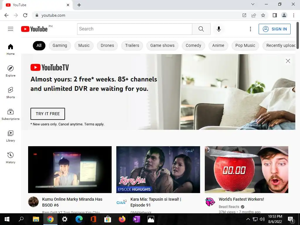300x225 pixels.
Task: Open OneNote from taskbar
Action: (x=136, y=219)
